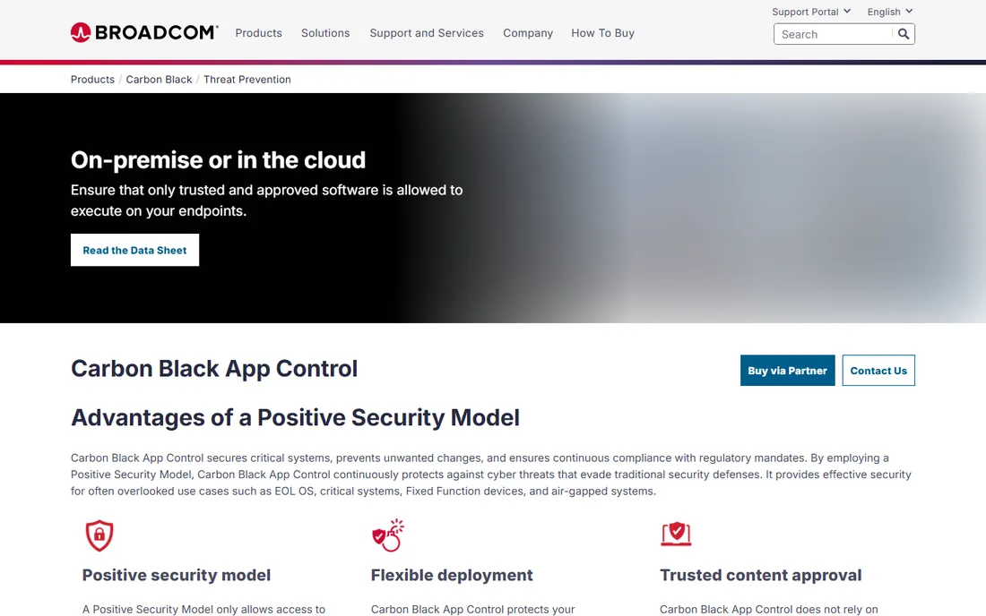Click the laptop shield checkmark icon
This screenshot has width=986, height=616.
click(676, 535)
